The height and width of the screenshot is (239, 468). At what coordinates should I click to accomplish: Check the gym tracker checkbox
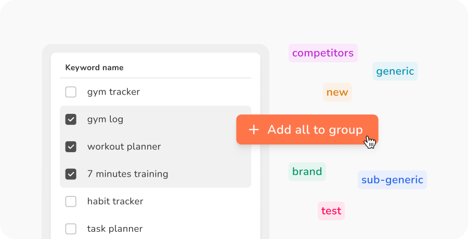[71, 92]
